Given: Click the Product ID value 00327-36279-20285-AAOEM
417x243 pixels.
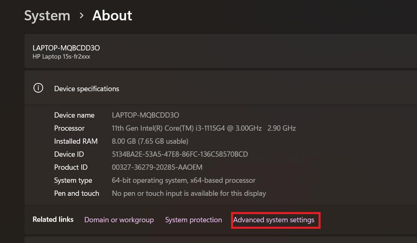Looking at the screenshot, I should [157, 167].
